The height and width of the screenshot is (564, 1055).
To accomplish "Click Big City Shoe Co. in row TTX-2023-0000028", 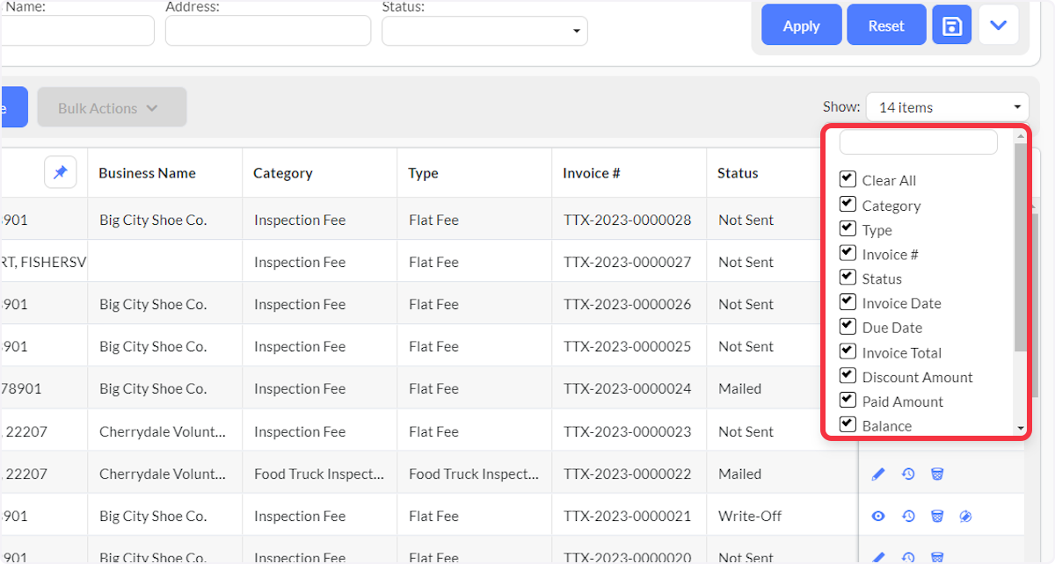I will coord(153,220).
